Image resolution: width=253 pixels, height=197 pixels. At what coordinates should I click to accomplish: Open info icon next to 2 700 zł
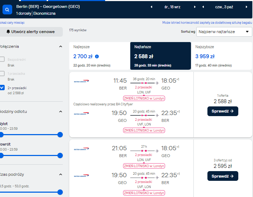[x=97, y=56]
